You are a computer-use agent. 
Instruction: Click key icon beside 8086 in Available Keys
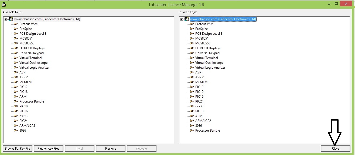tap(16, 131)
